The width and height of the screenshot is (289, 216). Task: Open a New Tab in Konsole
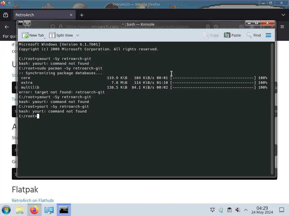point(33,35)
